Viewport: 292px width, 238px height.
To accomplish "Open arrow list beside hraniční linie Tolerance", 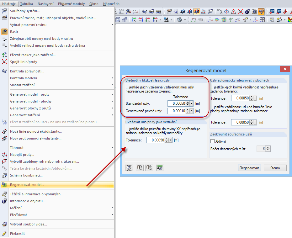I will [255, 122].
